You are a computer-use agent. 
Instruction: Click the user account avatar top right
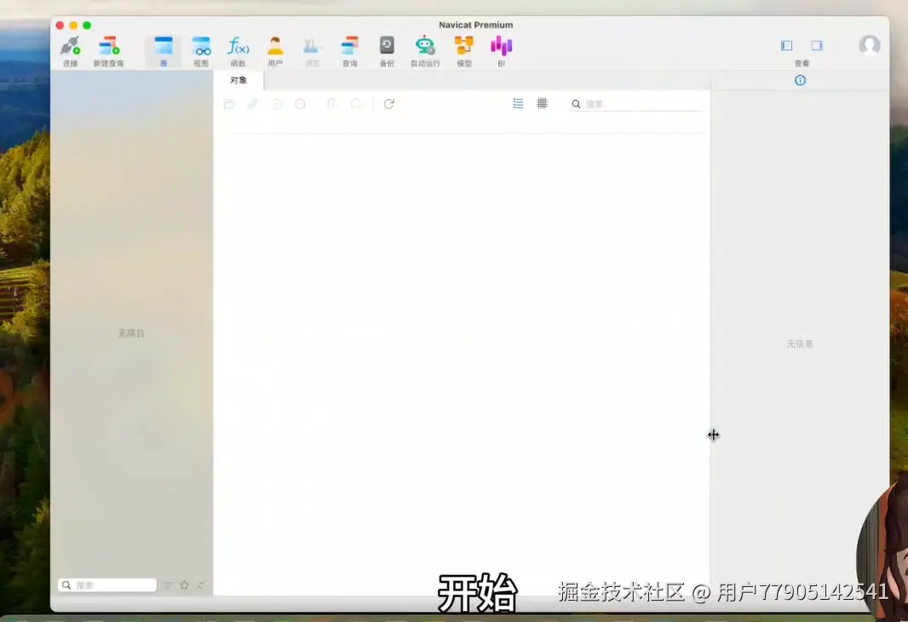(870, 46)
